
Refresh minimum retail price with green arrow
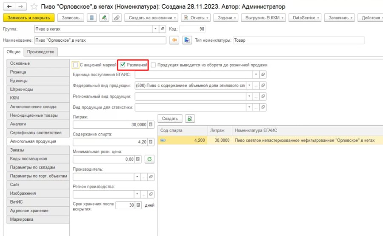point(149,159)
